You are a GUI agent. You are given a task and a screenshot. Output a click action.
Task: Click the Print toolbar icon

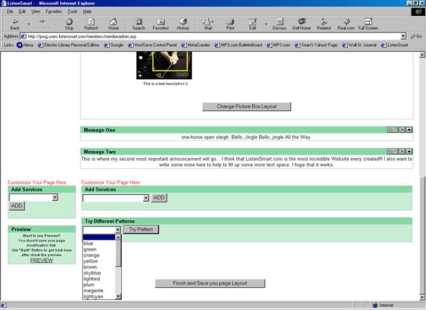click(x=230, y=24)
